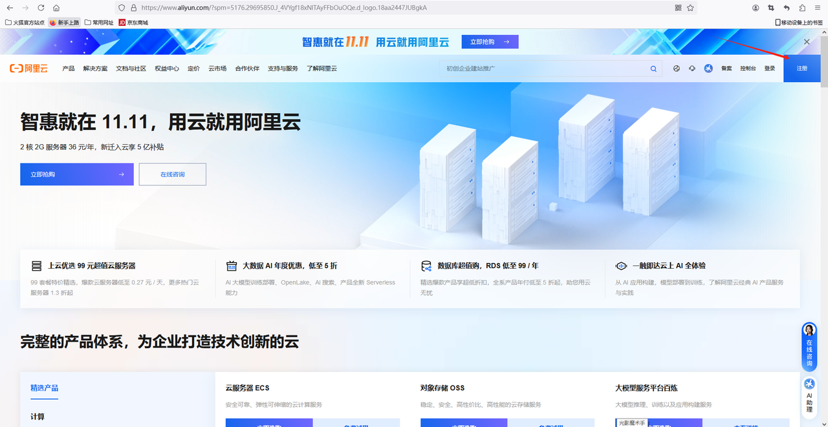The width and height of the screenshot is (828, 427).
Task: Close the 11.11 promotional top banner
Action: click(807, 41)
